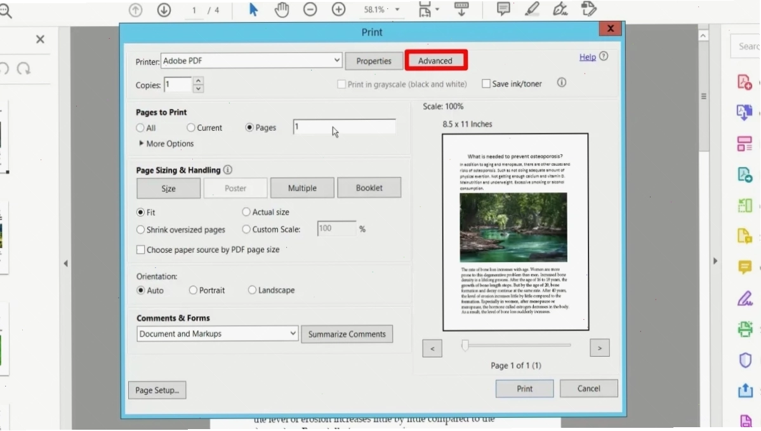
Task: Open the Document and Markups dropdown
Action: [x=218, y=333]
